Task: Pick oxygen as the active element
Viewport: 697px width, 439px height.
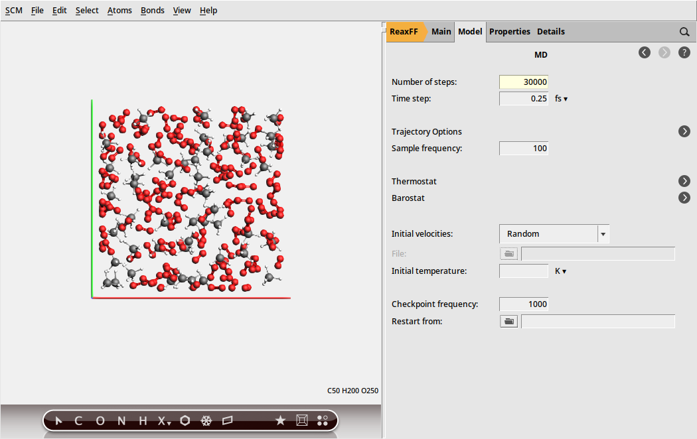Action: (x=100, y=420)
